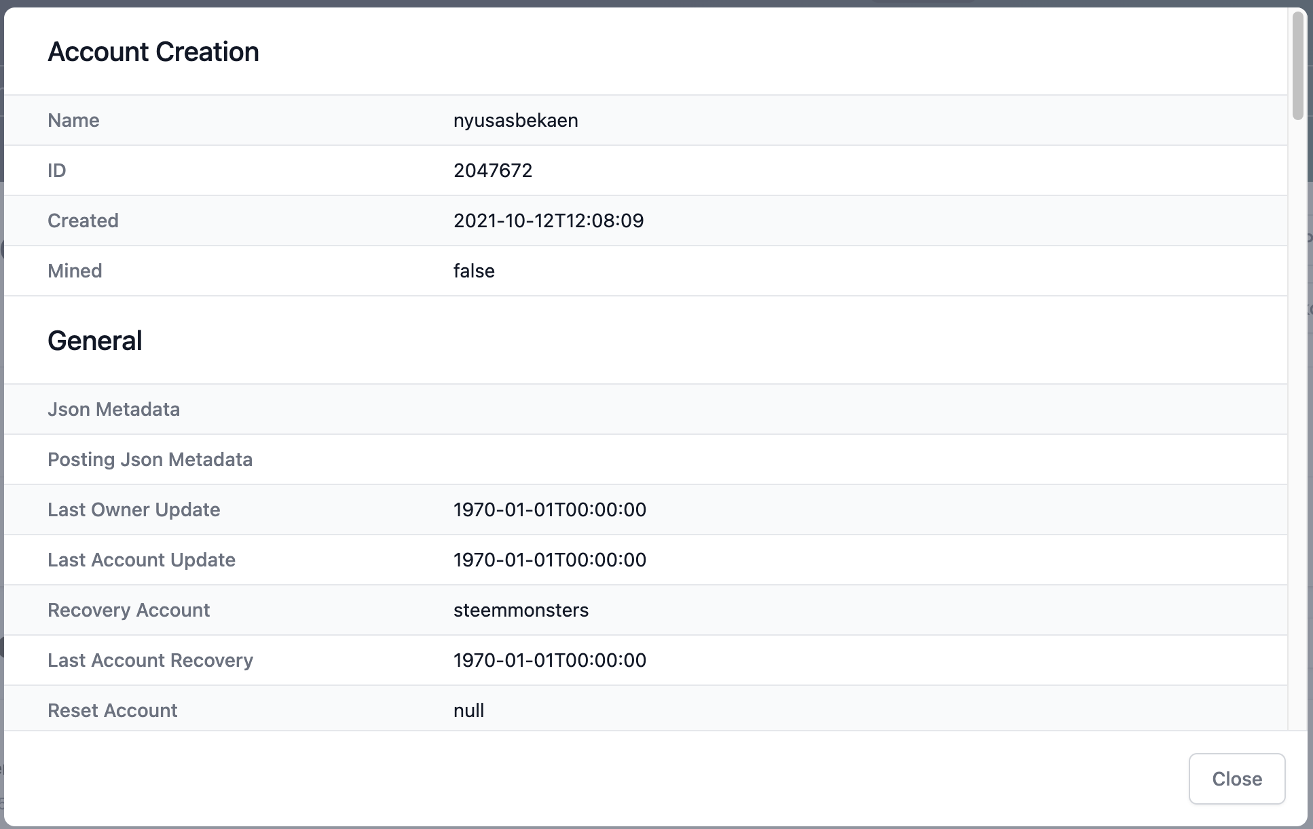Click the Last Account Update label
The width and height of the screenshot is (1313, 829).
141,560
